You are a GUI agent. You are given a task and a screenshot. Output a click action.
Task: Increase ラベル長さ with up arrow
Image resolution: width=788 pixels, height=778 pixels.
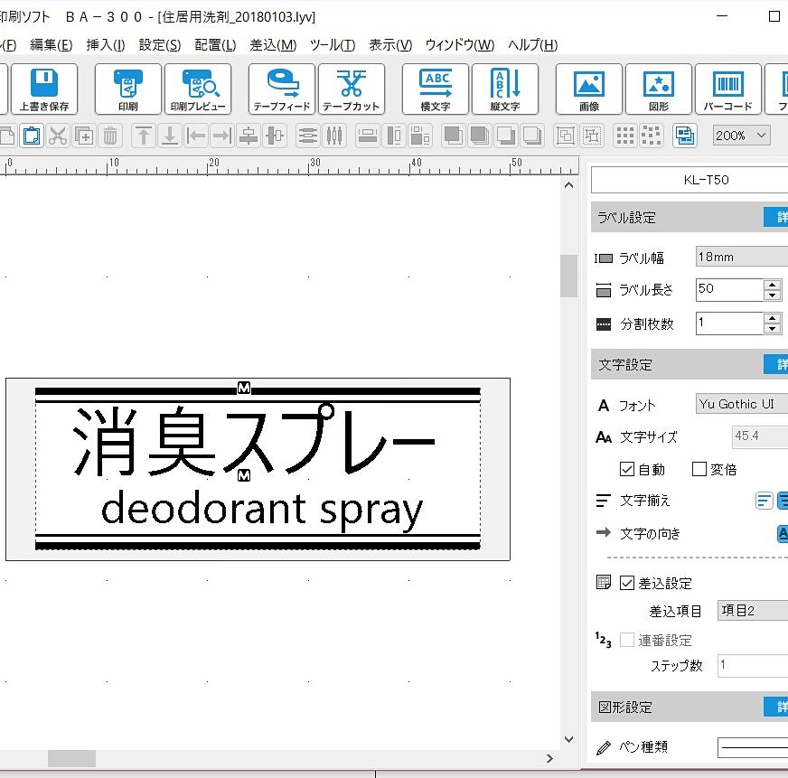[x=773, y=285]
